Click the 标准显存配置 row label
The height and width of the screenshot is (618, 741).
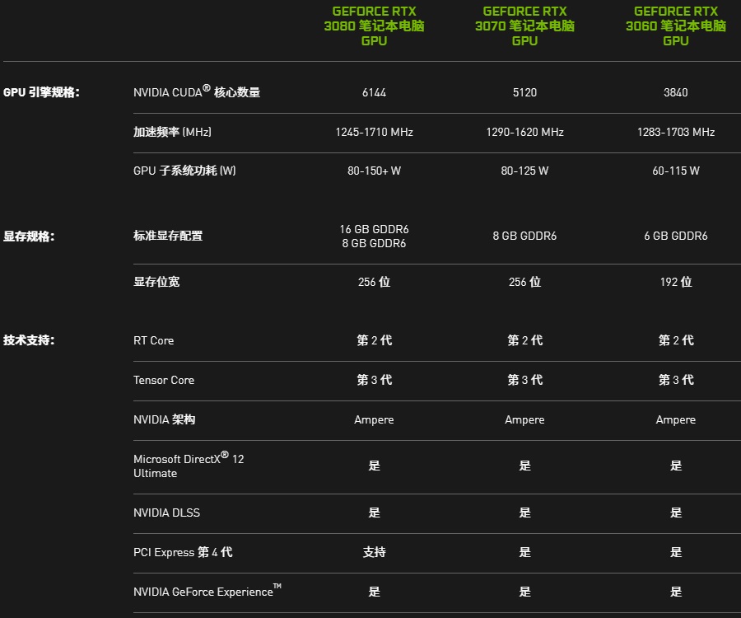click(168, 236)
